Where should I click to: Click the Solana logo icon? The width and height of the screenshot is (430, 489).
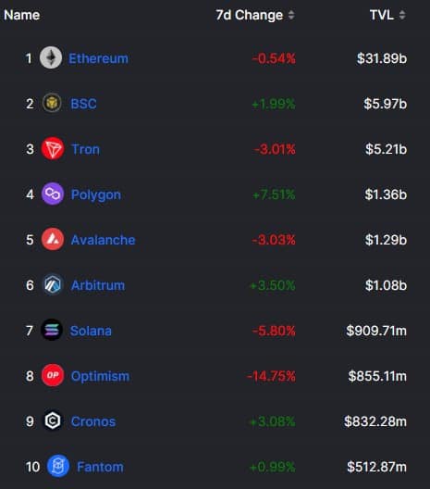point(52,330)
